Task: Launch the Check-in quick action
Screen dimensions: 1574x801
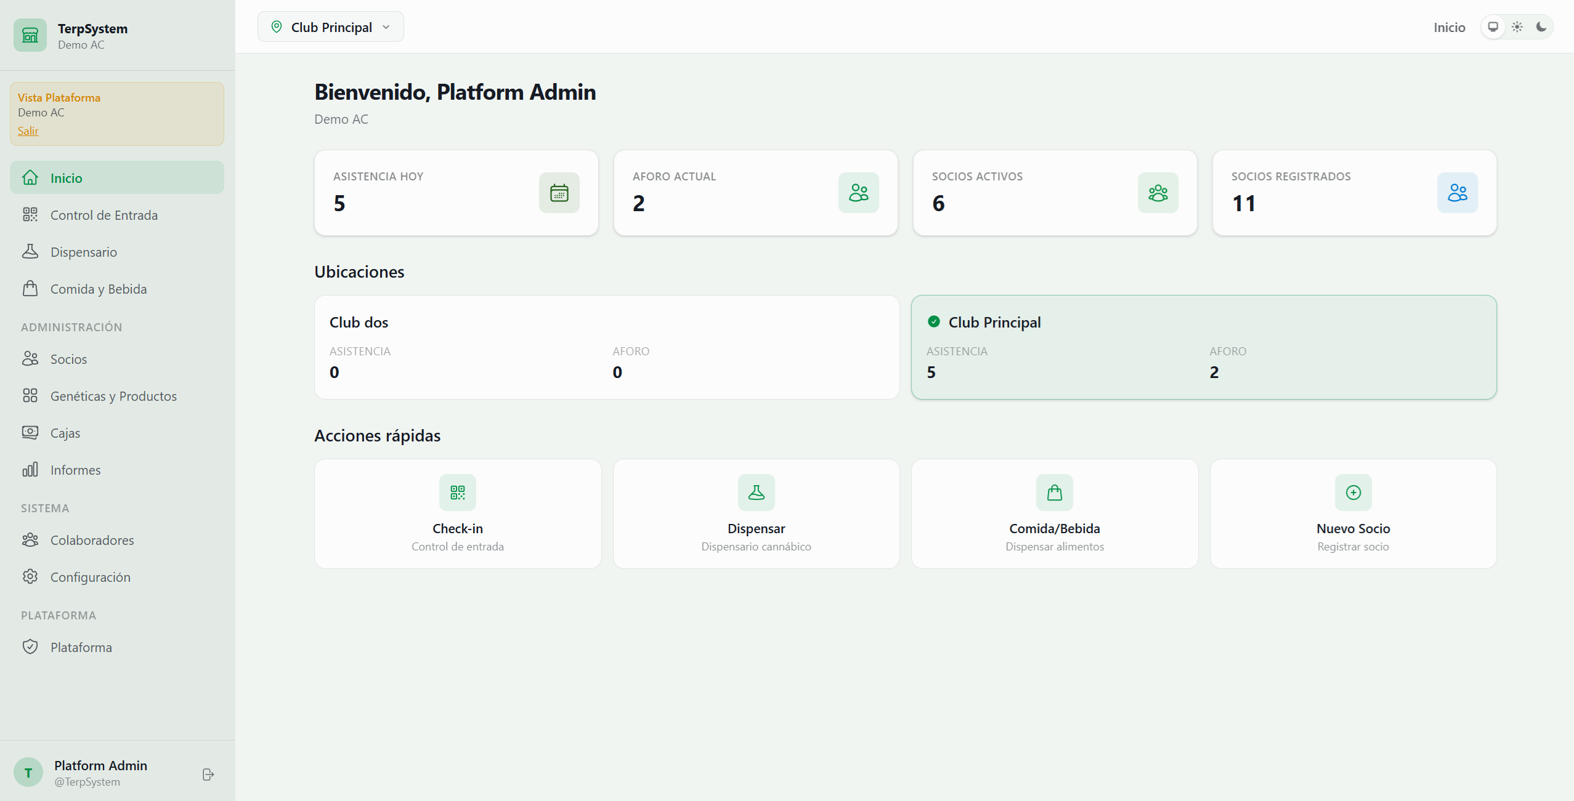Action: (x=456, y=513)
